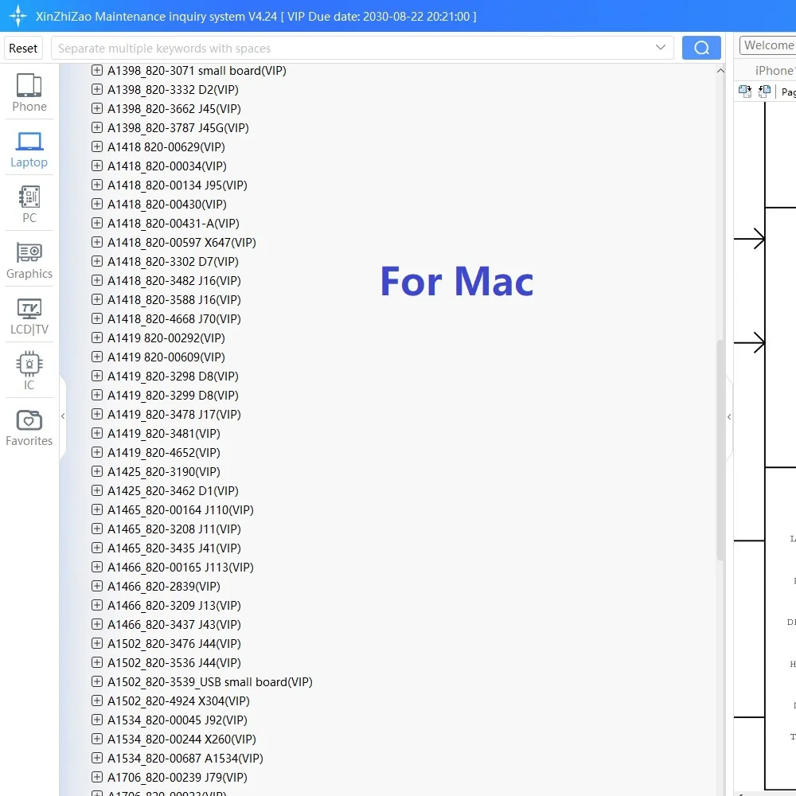Select the IC chip category
The width and height of the screenshot is (796, 796).
pos(29,371)
